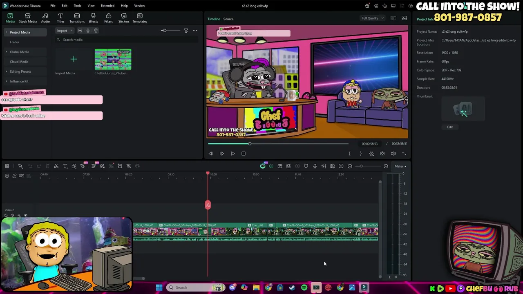Image resolution: width=523 pixels, height=294 pixels.
Task: Expand the Global Media tree item
Action: pyautogui.click(x=6, y=52)
